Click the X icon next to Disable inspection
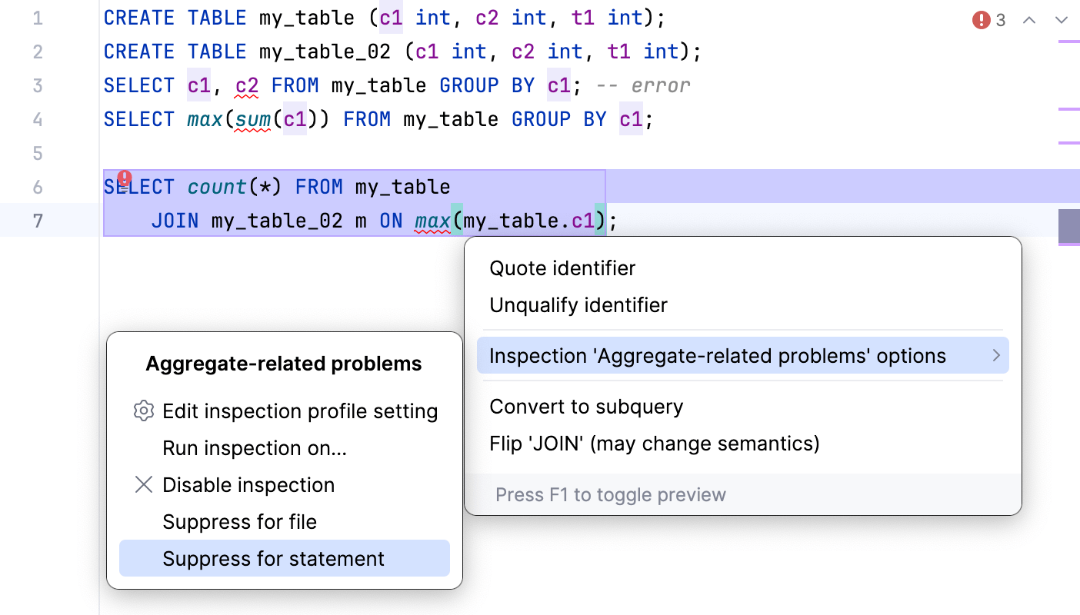 [x=144, y=484]
